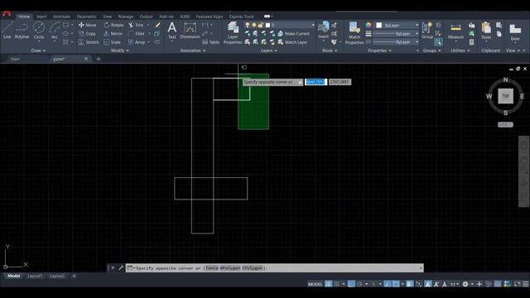Screen dimensions: 530x298
Task: Open the Start file tab
Action: (x=15, y=59)
